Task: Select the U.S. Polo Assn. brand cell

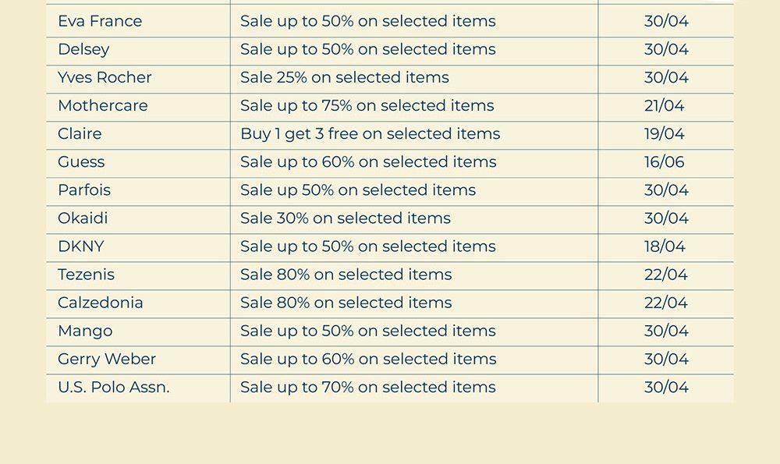Action: pyautogui.click(x=113, y=387)
